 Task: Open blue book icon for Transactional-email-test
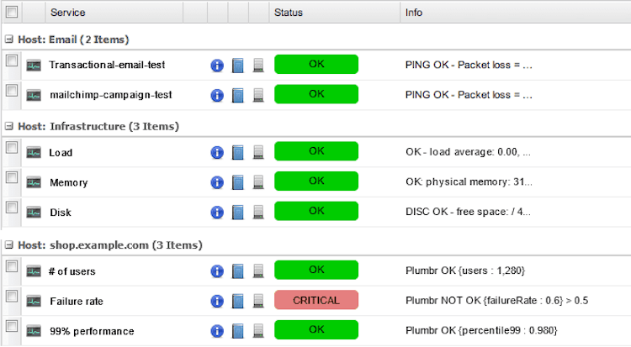(x=238, y=66)
